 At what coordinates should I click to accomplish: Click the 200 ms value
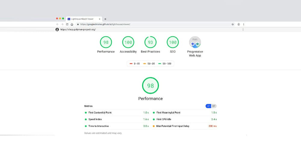[x=213, y=126]
